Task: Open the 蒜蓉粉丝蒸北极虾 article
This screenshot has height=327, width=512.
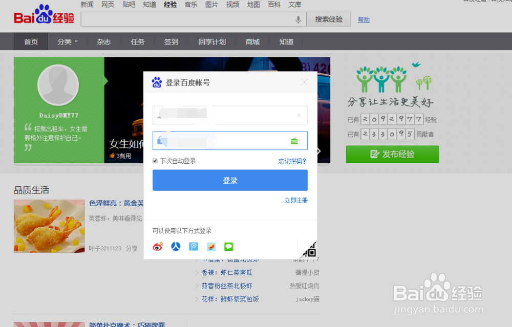Action: click(227, 286)
